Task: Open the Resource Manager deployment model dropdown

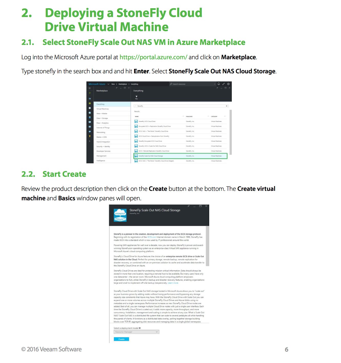Action: (136, 332)
